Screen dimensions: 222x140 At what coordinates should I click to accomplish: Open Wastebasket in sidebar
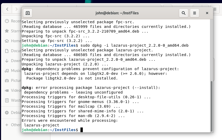(x=13, y=100)
